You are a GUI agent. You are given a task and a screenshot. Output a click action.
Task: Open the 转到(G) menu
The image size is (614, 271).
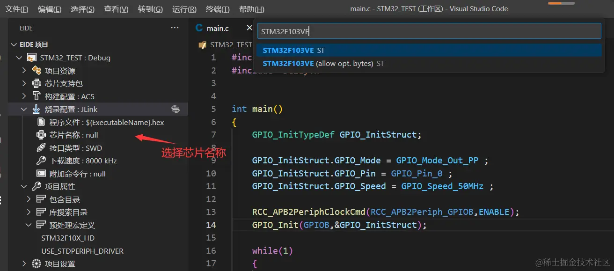(x=150, y=9)
